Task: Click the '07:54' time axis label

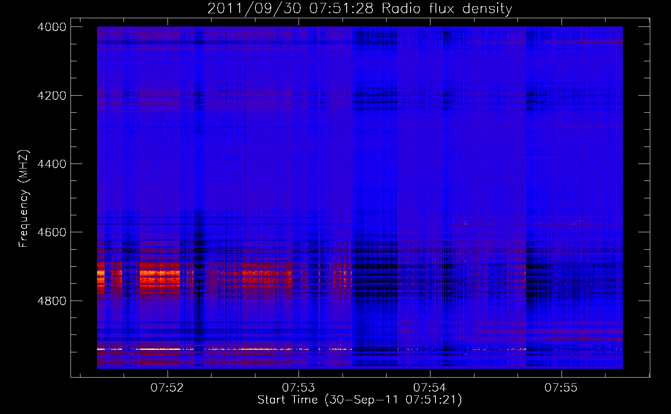Action: click(430, 388)
